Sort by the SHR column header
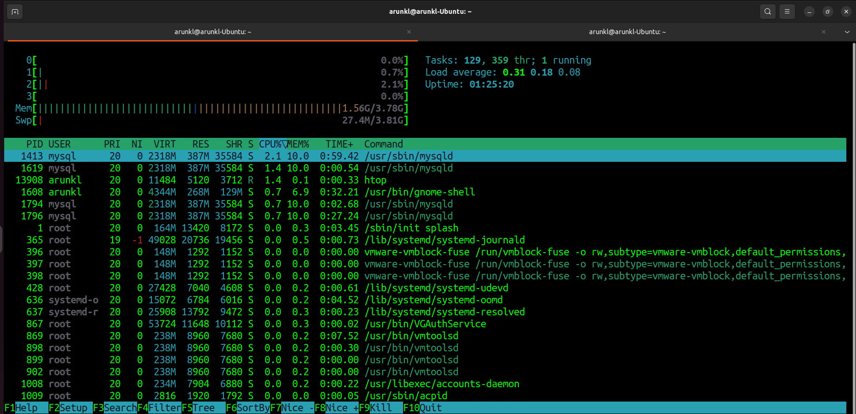Screen dimensions: 856x414 coord(234,144)
